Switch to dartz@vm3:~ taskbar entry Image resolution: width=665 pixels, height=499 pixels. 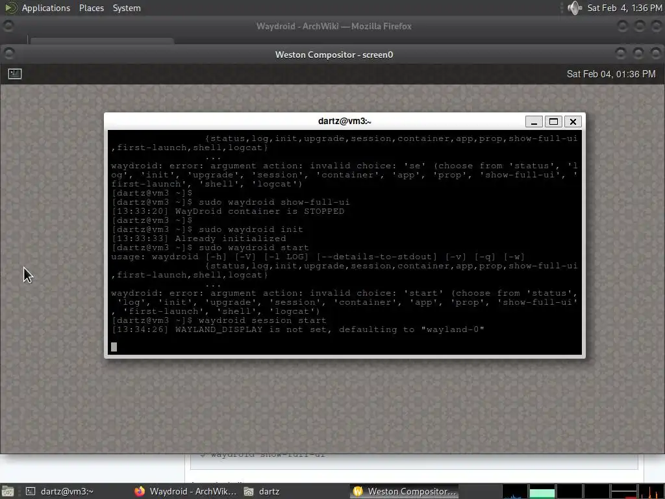[59, 491]
